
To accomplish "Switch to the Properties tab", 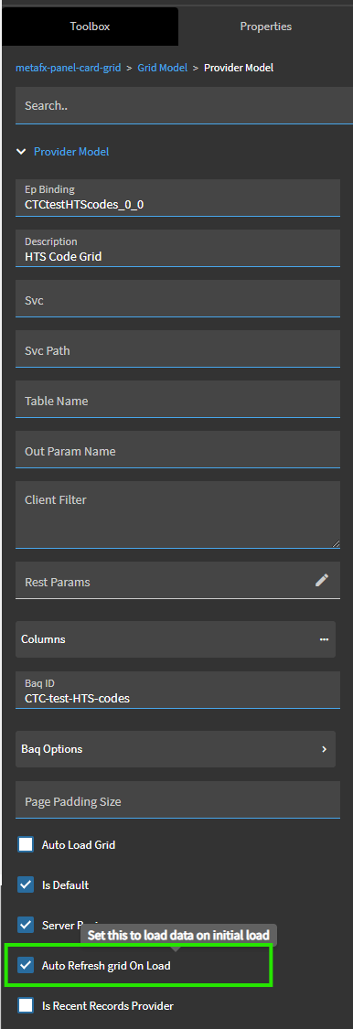I will pyautogui.click(x=266, y=27).
